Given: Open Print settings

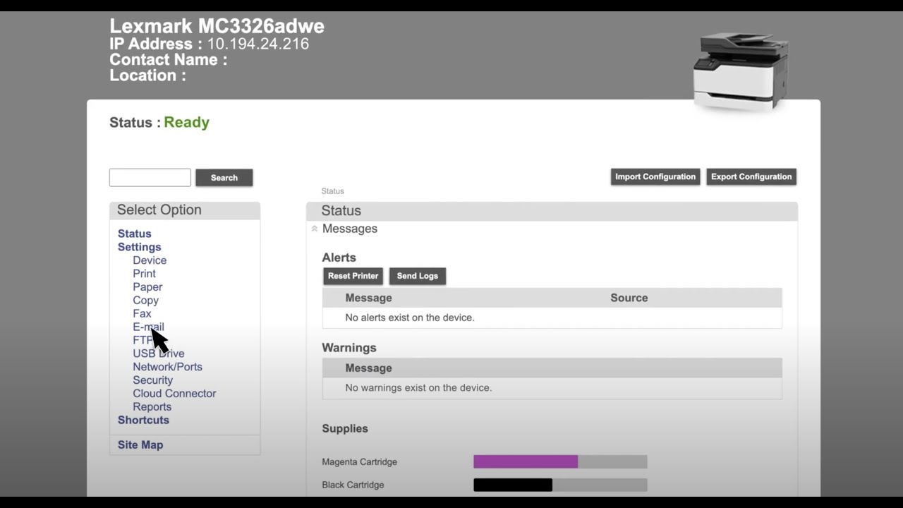Looking at the screenshot, I should [x=145, y=274].
